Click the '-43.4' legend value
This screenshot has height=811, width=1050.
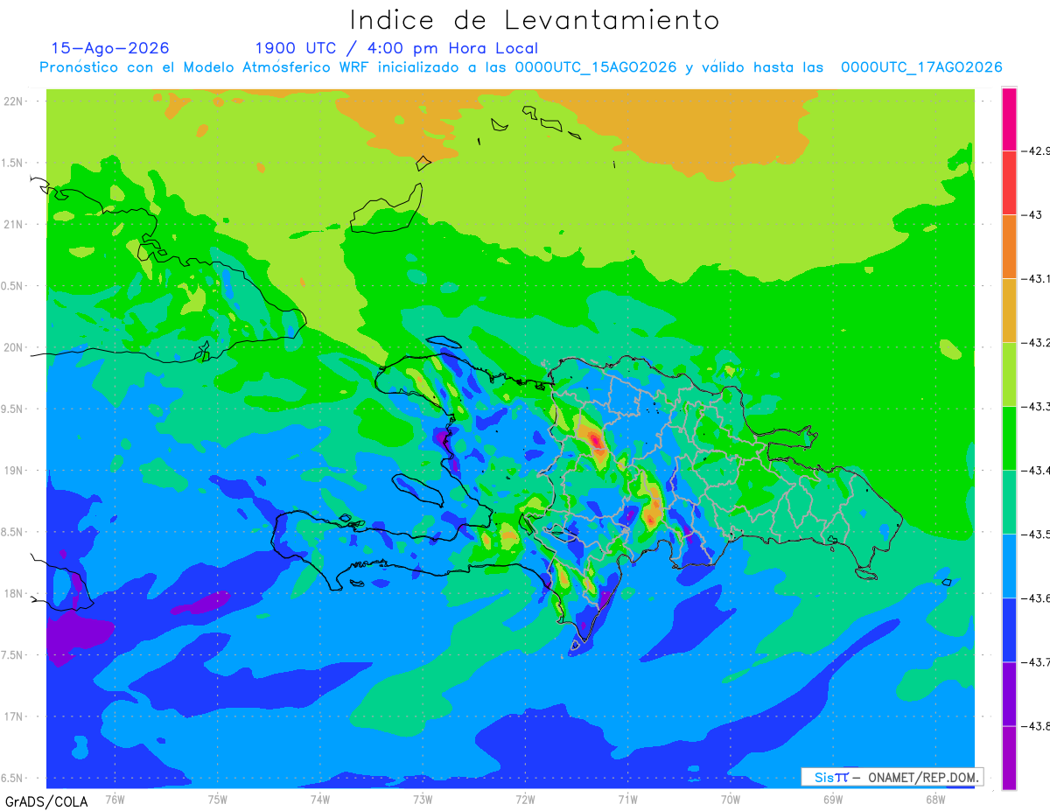click(x=1037, y=470)
